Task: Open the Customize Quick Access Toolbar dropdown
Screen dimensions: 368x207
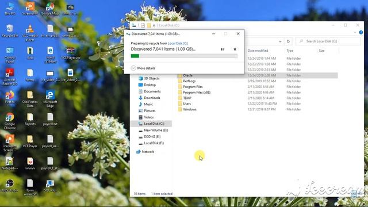Action: tap(154, 25)
